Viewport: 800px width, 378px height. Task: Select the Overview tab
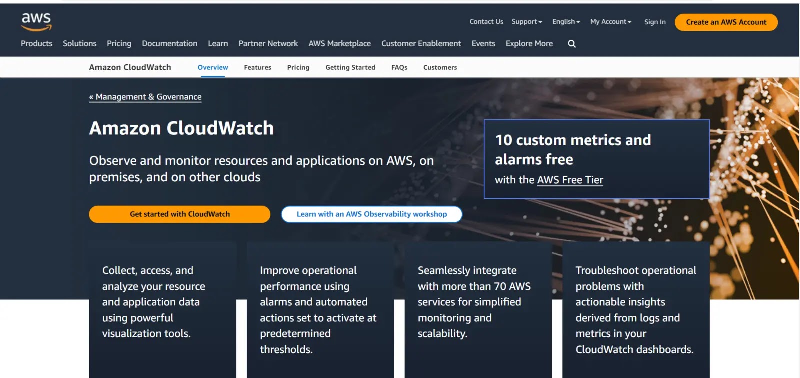pyautogui.click(x=213, y=67)
